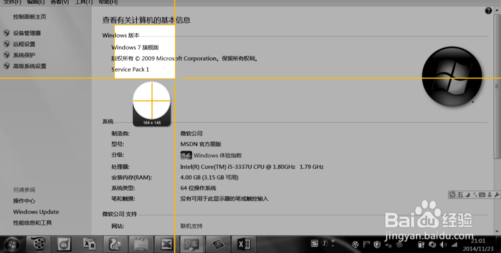Open the "in" app on the taskbar
Screen dimensions: 501x253
coord(64,244)
